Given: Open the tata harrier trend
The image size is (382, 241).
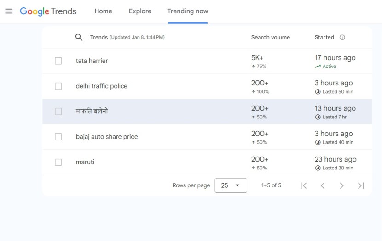Looking at the screenshot, I should [x=92, y=61].
